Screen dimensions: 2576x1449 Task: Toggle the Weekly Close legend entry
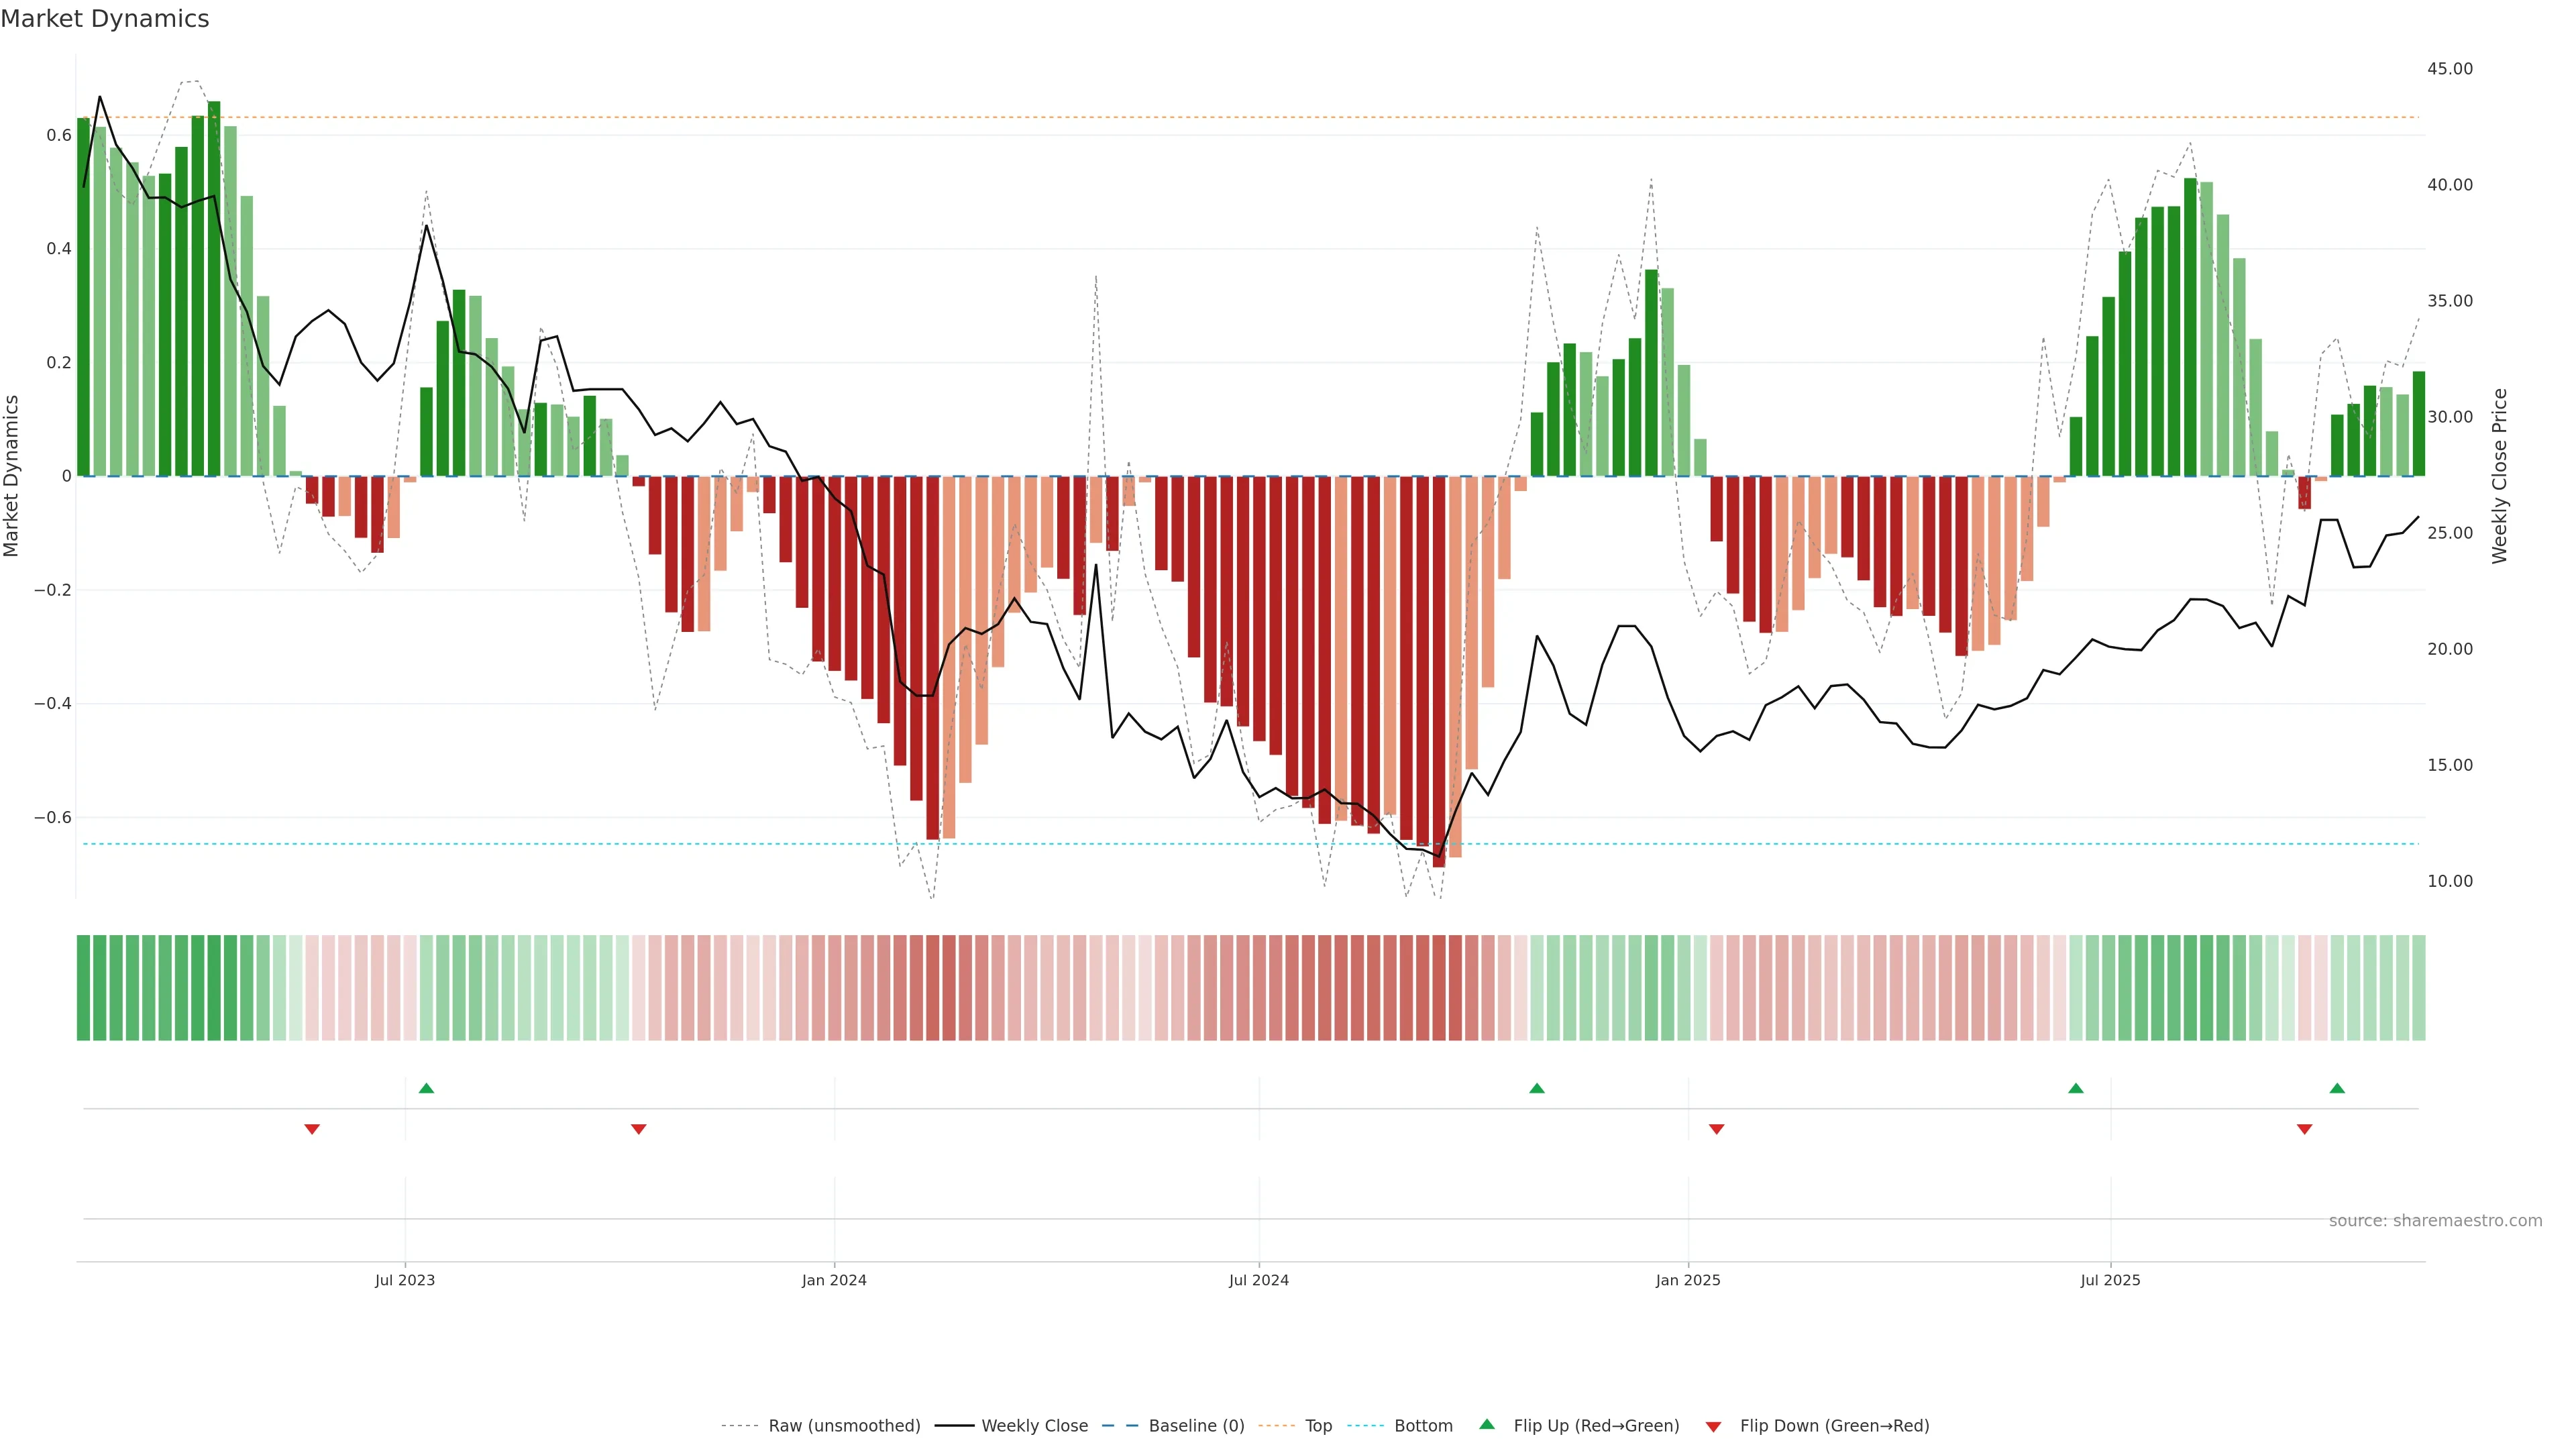pos(1034,1425)
